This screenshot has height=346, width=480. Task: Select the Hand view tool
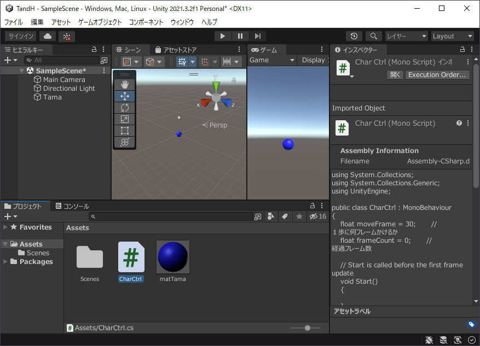125,85
